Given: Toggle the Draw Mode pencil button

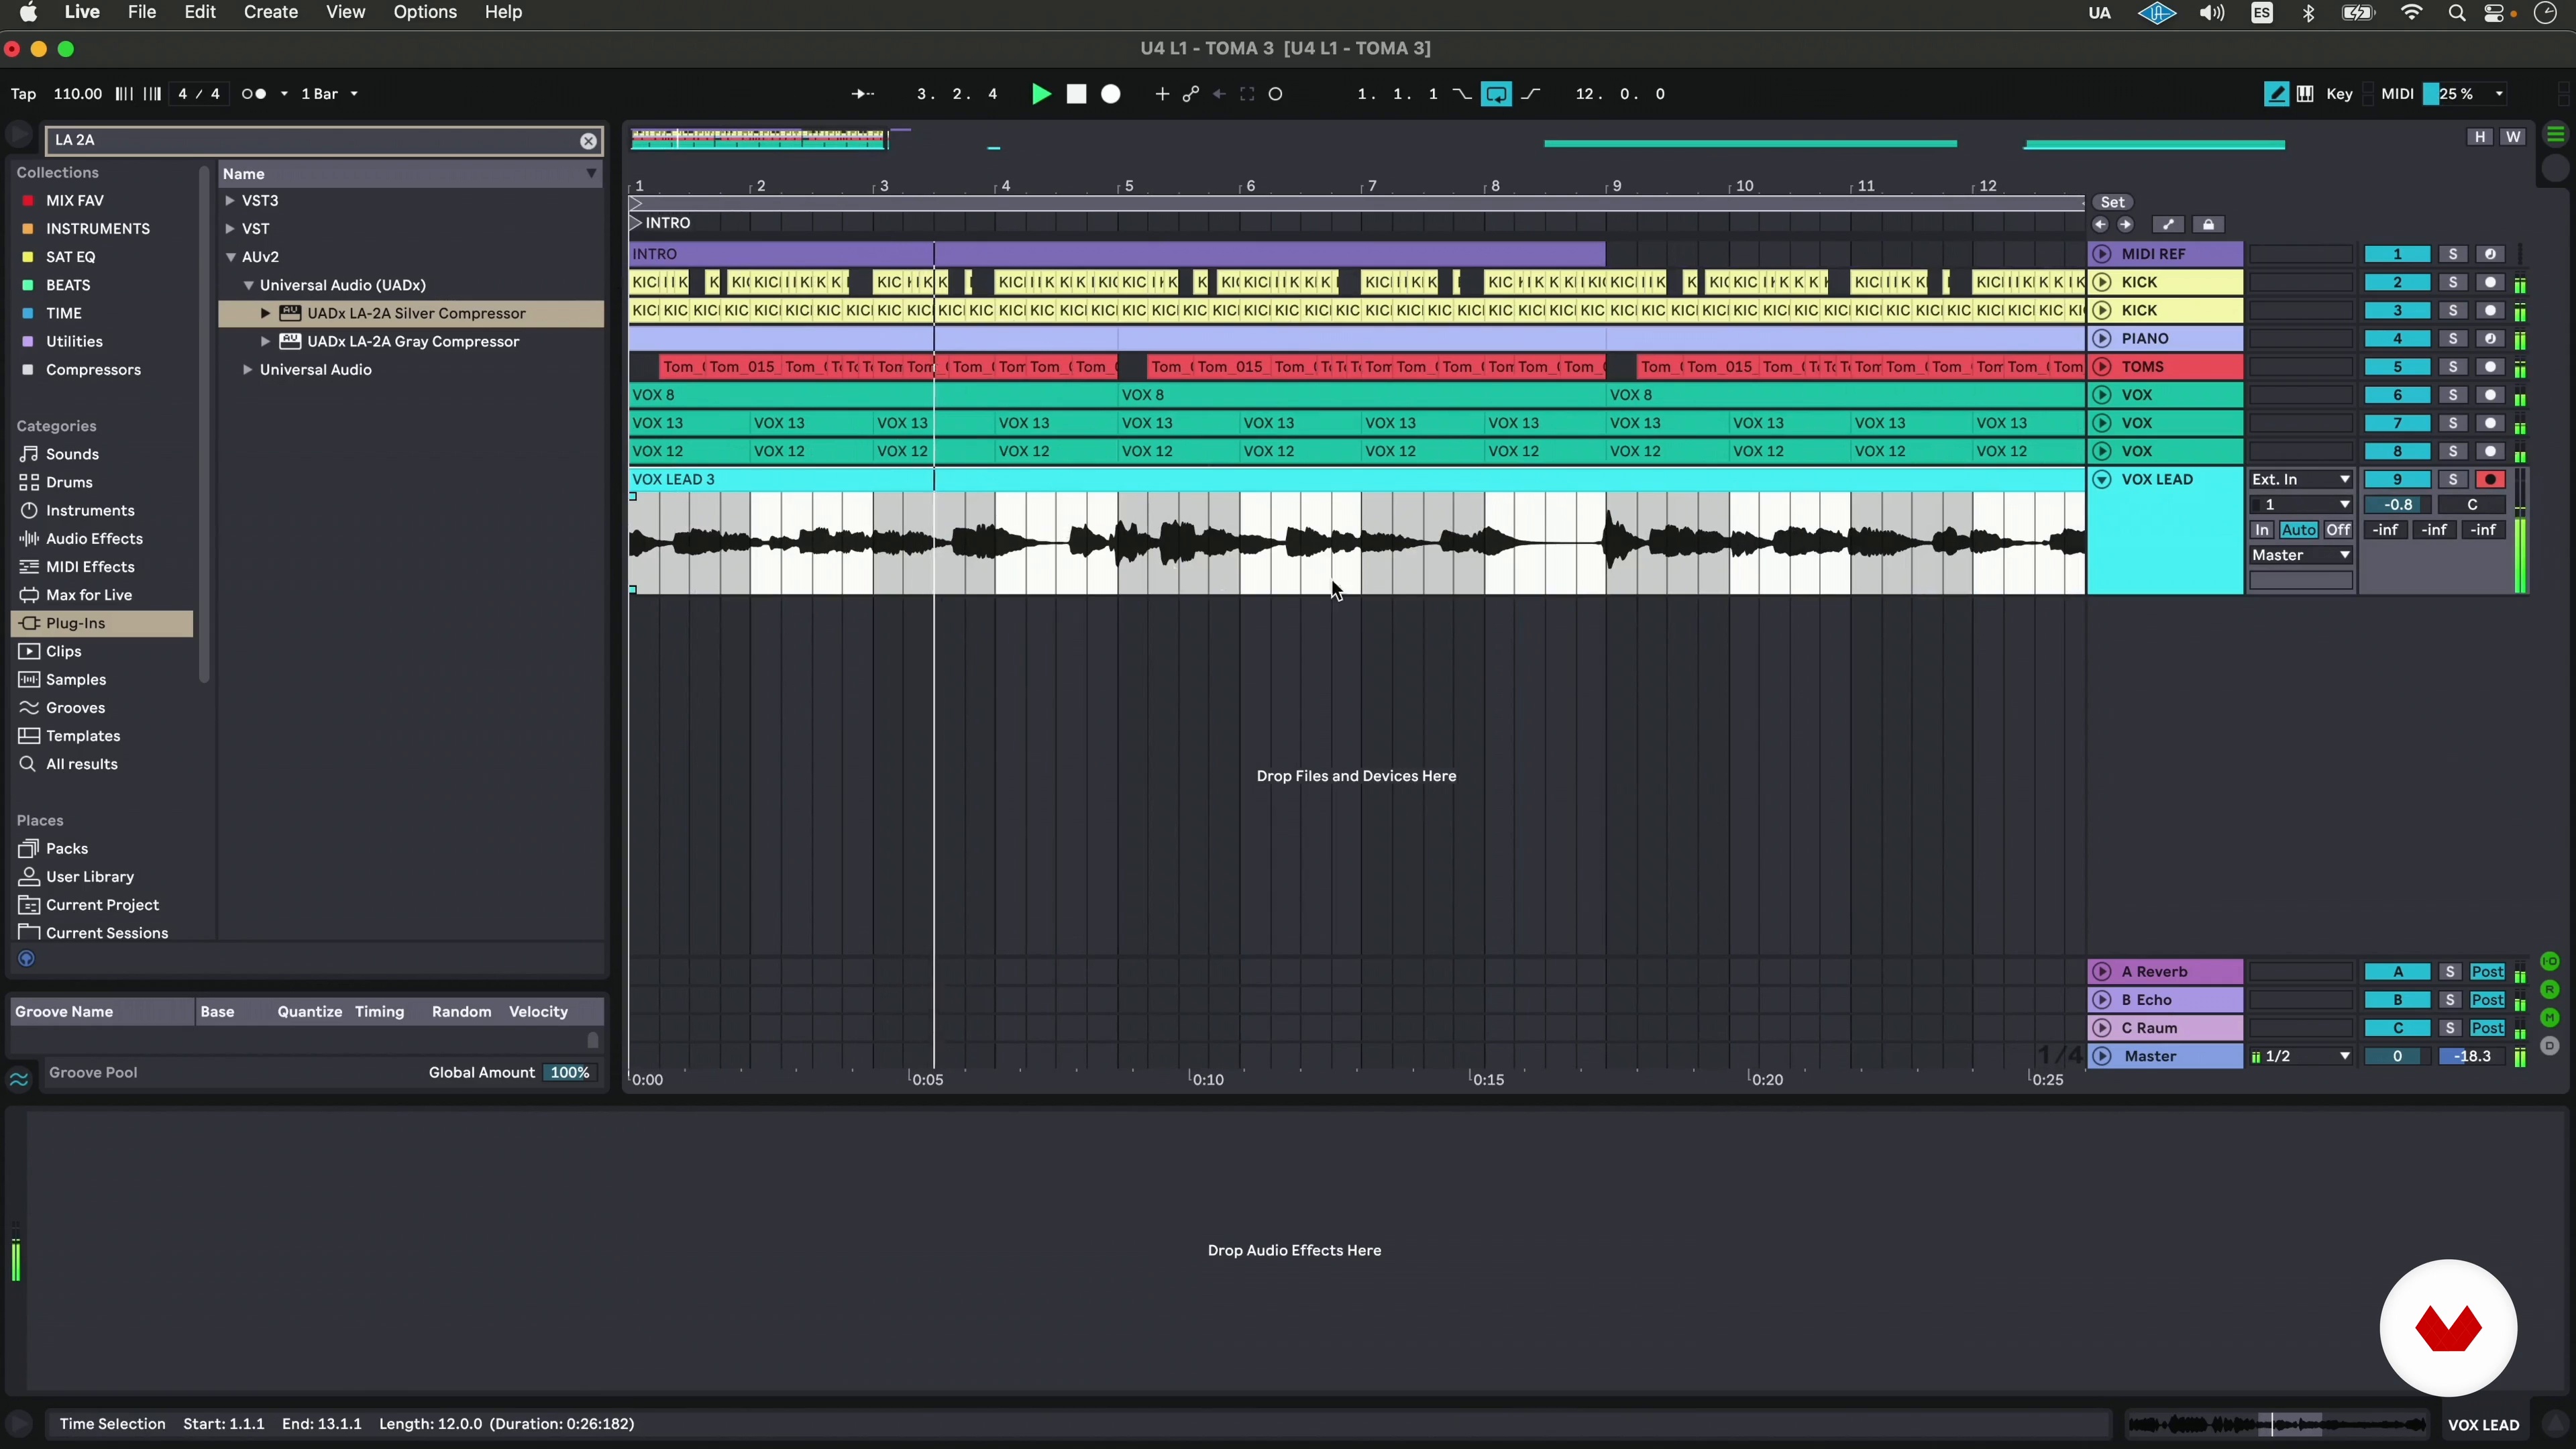Looking at the screenshot, I should coord(2275,94).
